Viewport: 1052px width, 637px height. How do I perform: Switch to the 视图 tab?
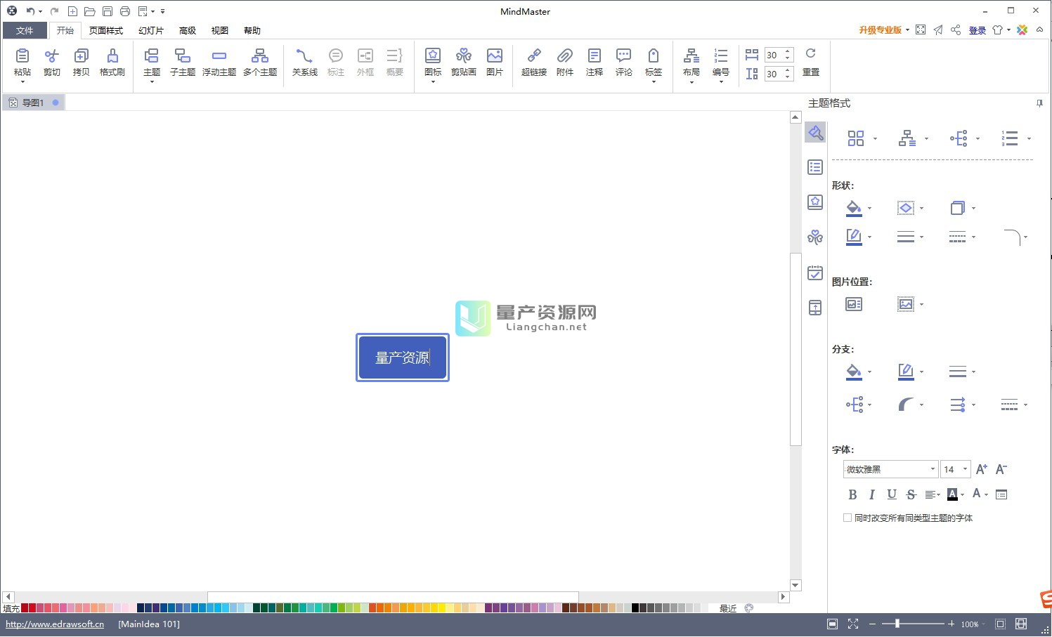pos(220,30)
